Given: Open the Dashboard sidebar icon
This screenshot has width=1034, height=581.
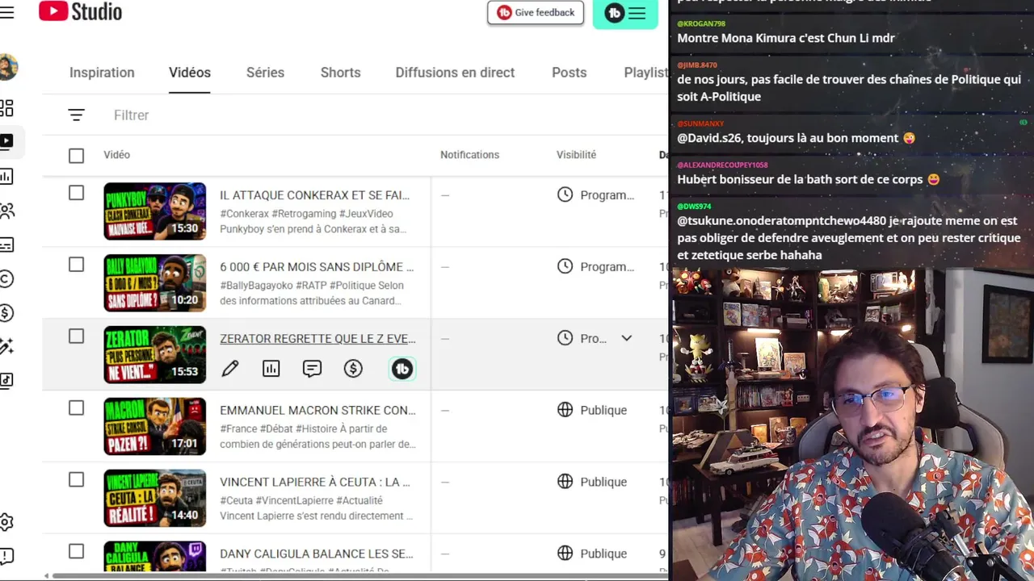Looking at the screenshot, I should [6, 107].
